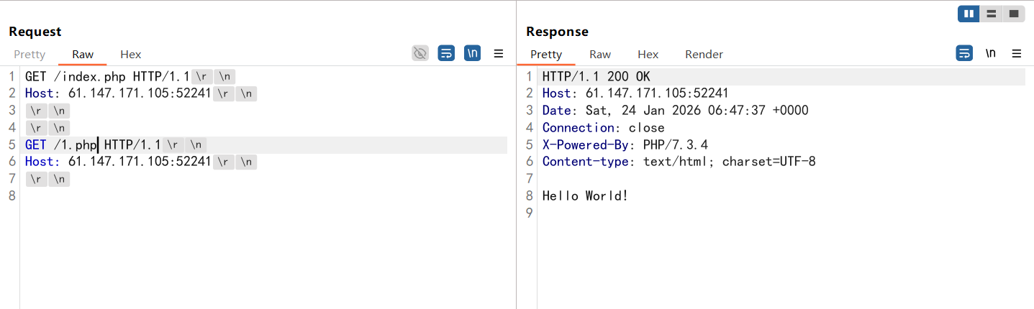Open the Request panel hamburger options menu
Image resolution: width=1034 pixels, height=309 pixels.
tap(498, 53)
